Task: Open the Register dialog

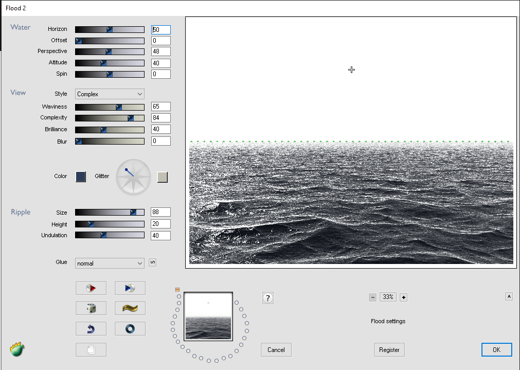Action: tap(389, 349)
